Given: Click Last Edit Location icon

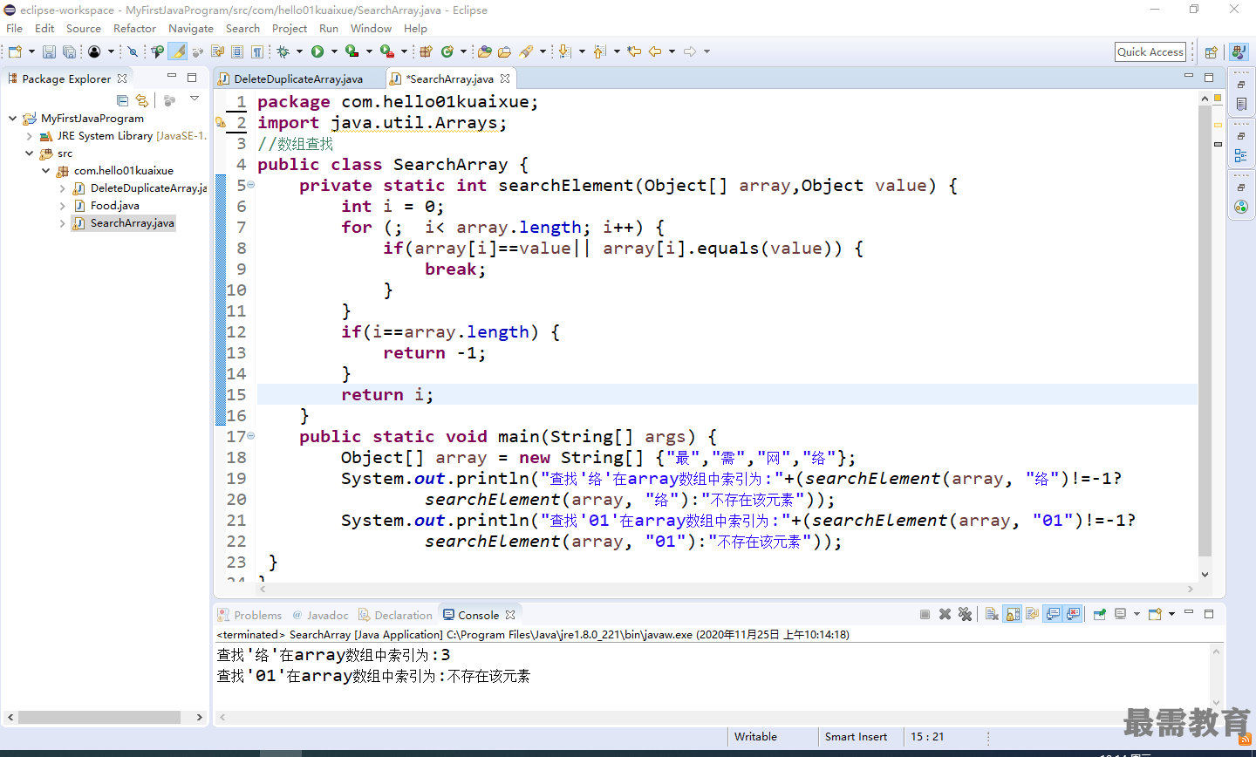Looking at the screenshot, I should pyautogui.click(x=634, y=51).
